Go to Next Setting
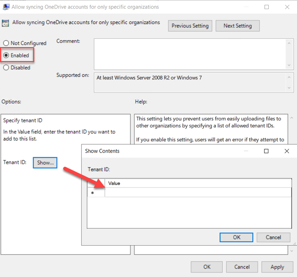This screenshot has width=297, height=277. 238,26
